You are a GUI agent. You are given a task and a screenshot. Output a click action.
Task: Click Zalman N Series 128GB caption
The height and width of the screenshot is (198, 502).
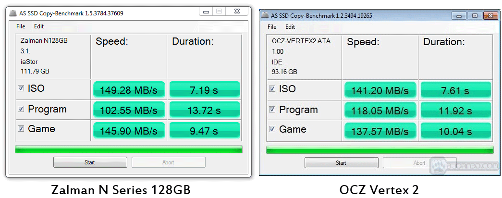[121, 190]
